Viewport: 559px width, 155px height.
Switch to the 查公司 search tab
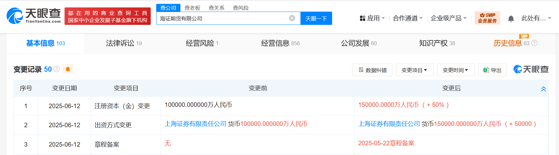pos(168,8)
